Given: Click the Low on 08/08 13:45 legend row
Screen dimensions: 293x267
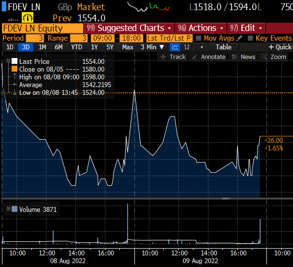Looking at the screenshot, I should (x=59, y=92).
